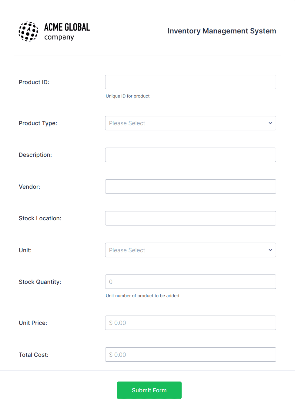Expand Unit select using its chevron arrow

(x=270, y=250)
